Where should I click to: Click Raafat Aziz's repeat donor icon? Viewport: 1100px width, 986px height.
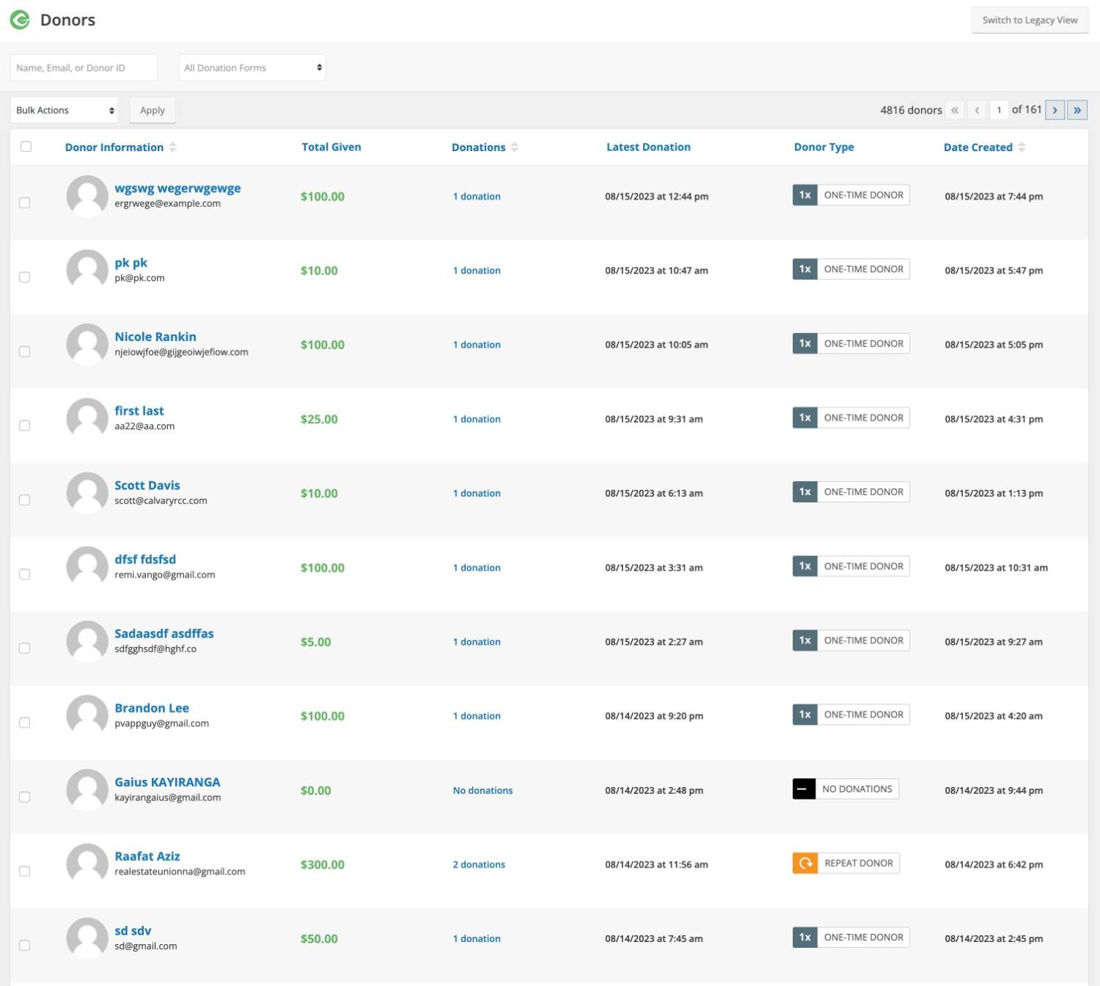(x=804, y=863)
